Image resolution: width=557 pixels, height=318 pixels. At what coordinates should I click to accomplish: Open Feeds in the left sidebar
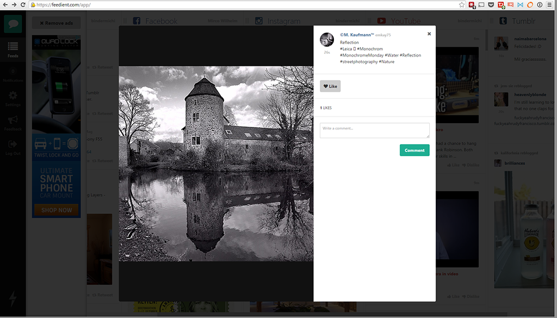[x=13, y=50]
